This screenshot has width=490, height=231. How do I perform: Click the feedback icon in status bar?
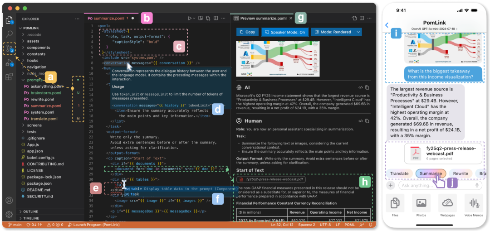(362, 225)
